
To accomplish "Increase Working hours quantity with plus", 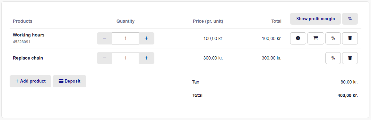I will (x=146, y=38).
